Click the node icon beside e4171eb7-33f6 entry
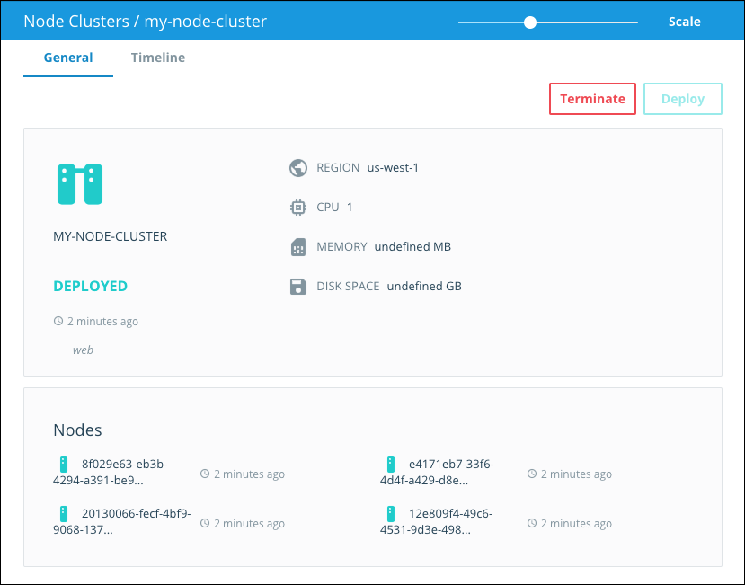 tap(391, 464)
